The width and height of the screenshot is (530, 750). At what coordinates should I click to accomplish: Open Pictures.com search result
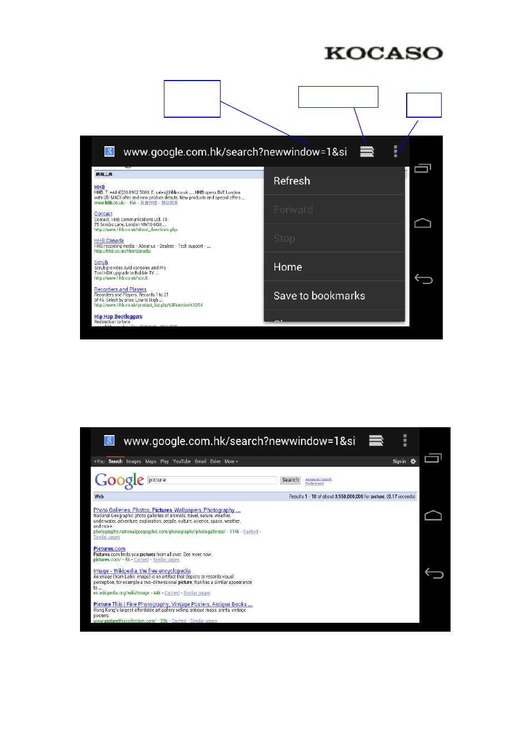pos(109,549)
